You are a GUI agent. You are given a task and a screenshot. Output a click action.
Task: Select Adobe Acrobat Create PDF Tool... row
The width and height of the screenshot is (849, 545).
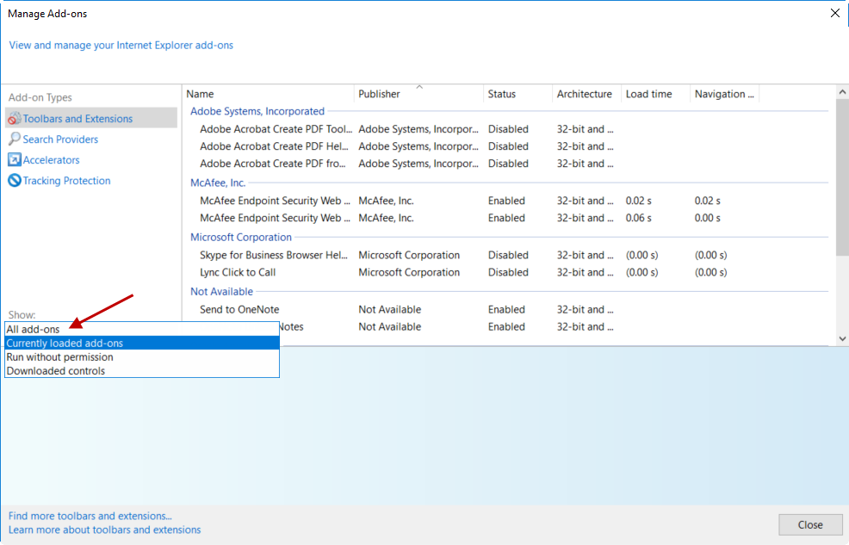pos(509,129)
